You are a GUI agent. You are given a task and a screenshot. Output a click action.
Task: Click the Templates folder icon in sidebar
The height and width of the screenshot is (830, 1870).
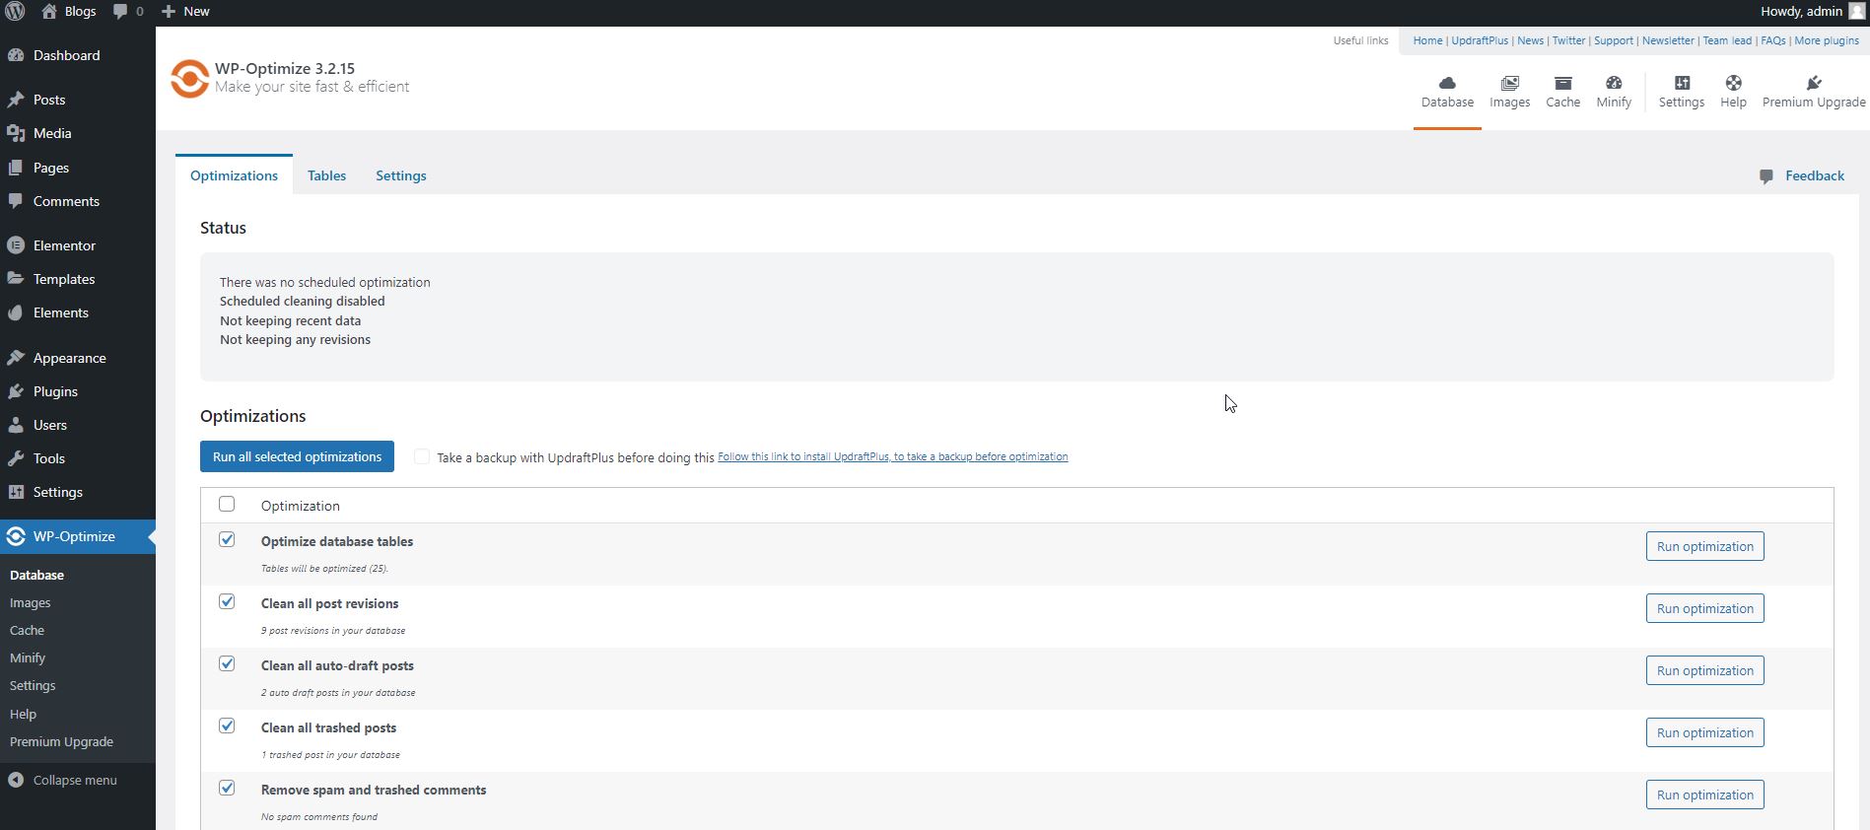tap(16, 279)
